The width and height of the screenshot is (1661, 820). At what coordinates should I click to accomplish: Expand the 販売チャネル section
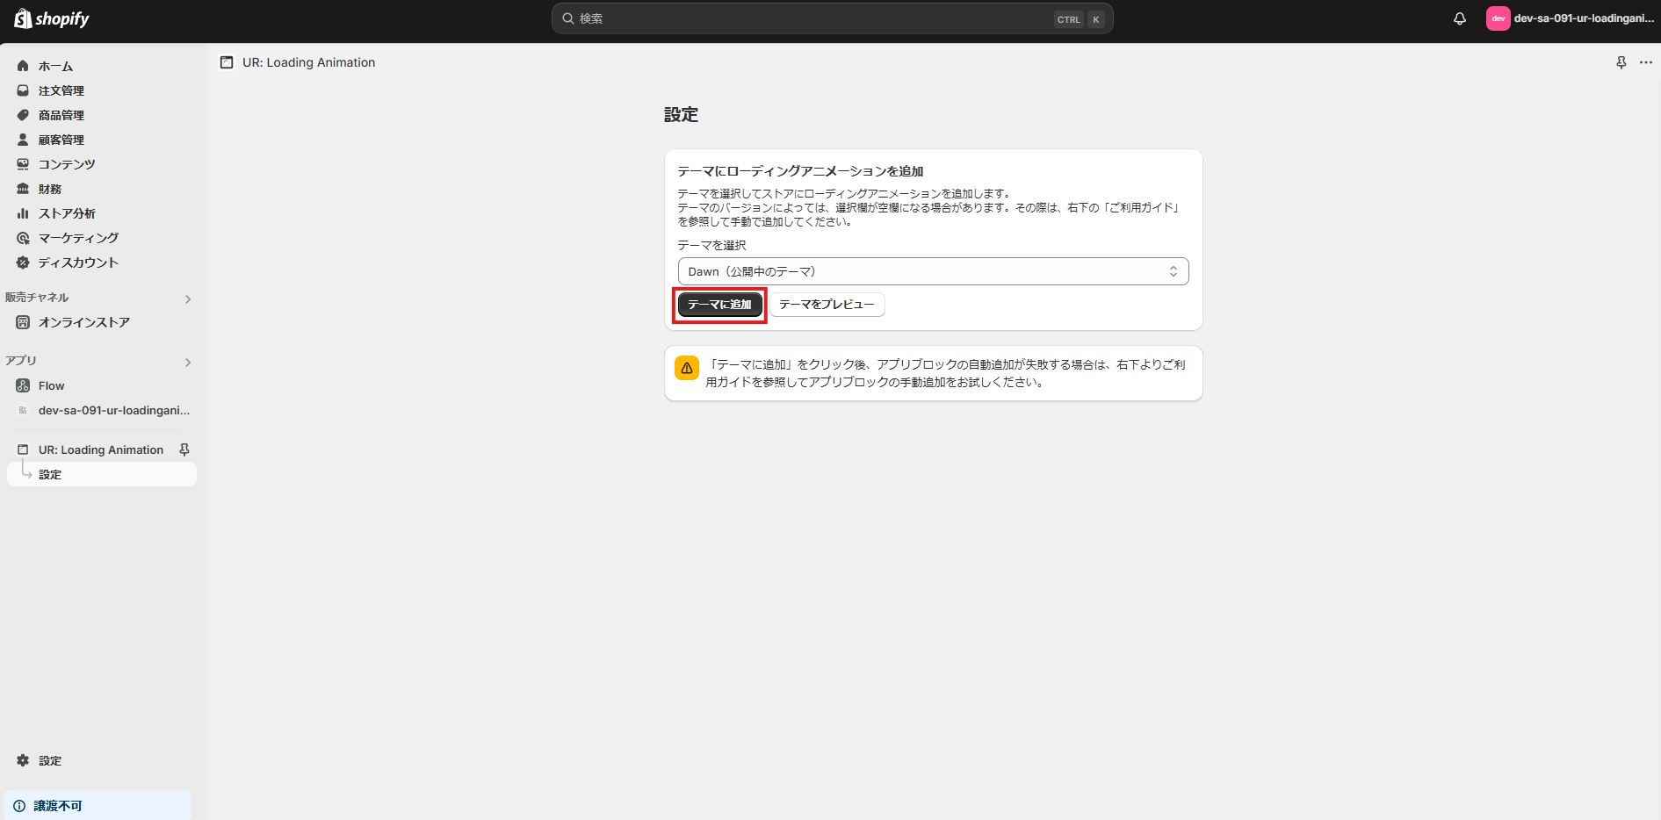pyautogui.click(x=187, y=299)
